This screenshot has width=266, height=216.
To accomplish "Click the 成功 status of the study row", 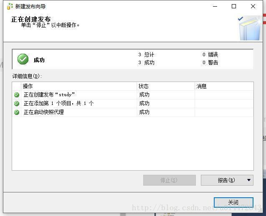I will tap(144, 95).
